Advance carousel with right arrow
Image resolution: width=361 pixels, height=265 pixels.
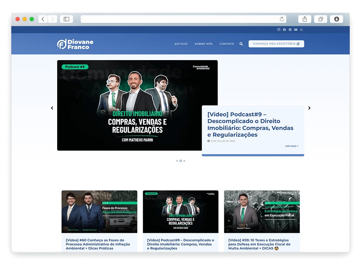click(x=310, y=108)
